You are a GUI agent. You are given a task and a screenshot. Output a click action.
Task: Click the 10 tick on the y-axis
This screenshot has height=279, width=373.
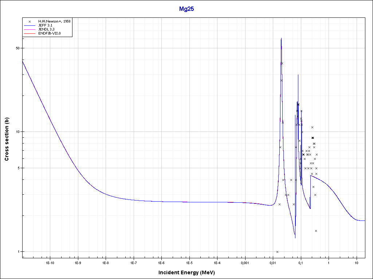click(17, 132)
